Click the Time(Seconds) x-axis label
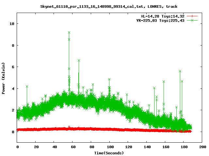Screen dimensions: 209x156 (x=109, y=153)
